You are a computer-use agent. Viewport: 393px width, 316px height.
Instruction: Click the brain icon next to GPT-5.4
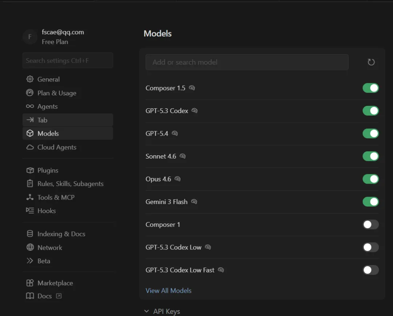[x=175, y=133]
